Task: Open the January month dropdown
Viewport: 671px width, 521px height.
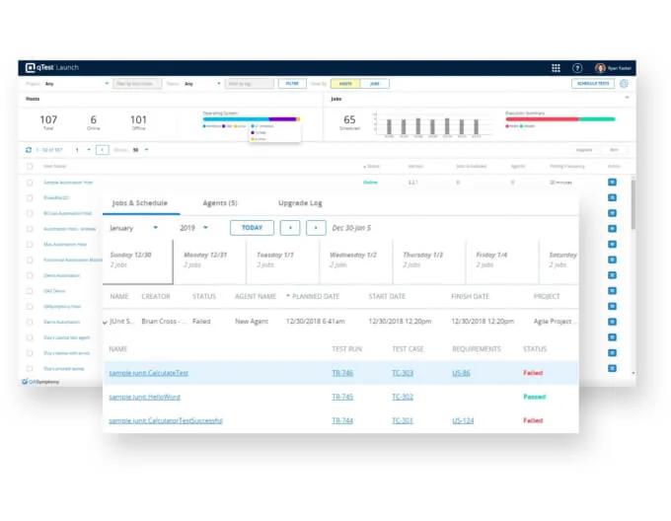Action: (x=133, y=228)
